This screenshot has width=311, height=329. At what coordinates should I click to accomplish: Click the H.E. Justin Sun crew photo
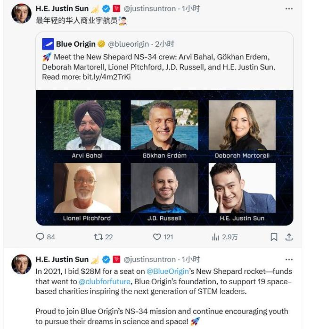242,188
